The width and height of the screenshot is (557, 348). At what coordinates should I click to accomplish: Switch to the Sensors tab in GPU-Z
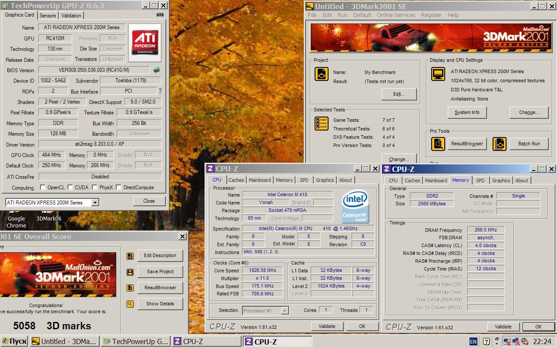click(48, 15)
